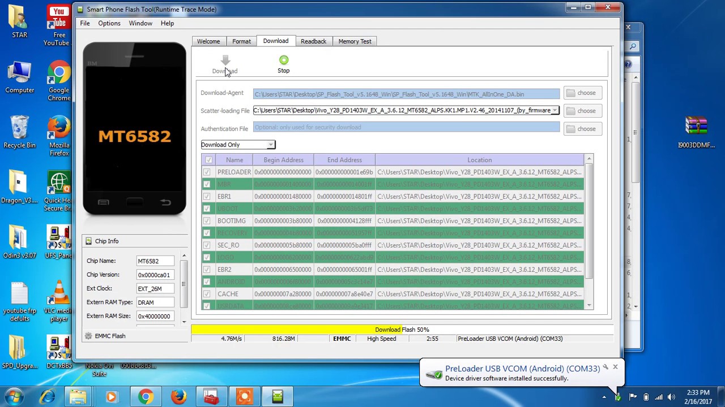Click the Windows Start orb
The width and height of the screenshot is (725, 407).
pyautogui.click(x=14, y=397)
